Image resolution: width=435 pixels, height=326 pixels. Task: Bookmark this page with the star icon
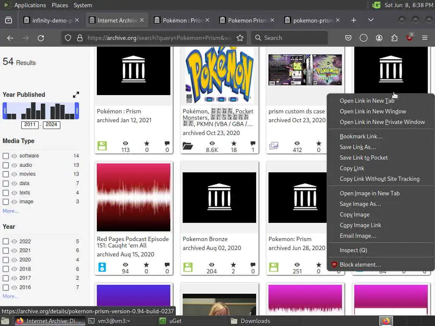click(240, 38)
